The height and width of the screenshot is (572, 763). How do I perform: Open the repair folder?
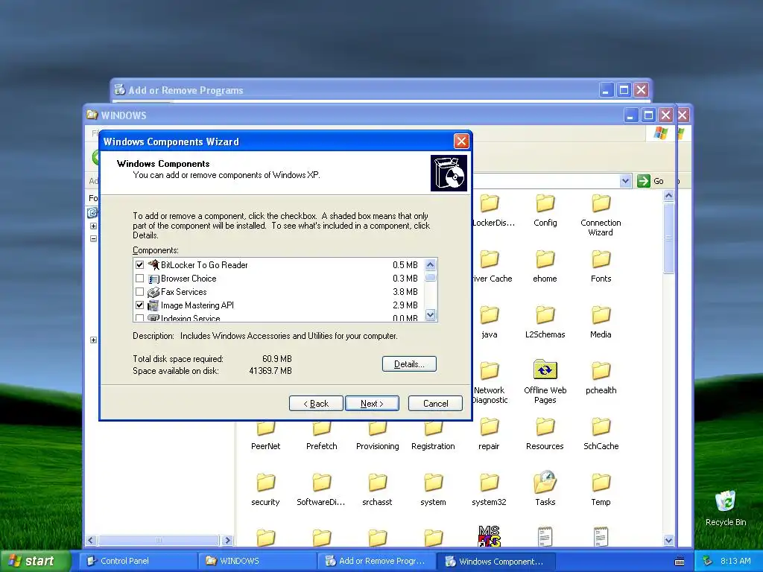click(489, 428)
